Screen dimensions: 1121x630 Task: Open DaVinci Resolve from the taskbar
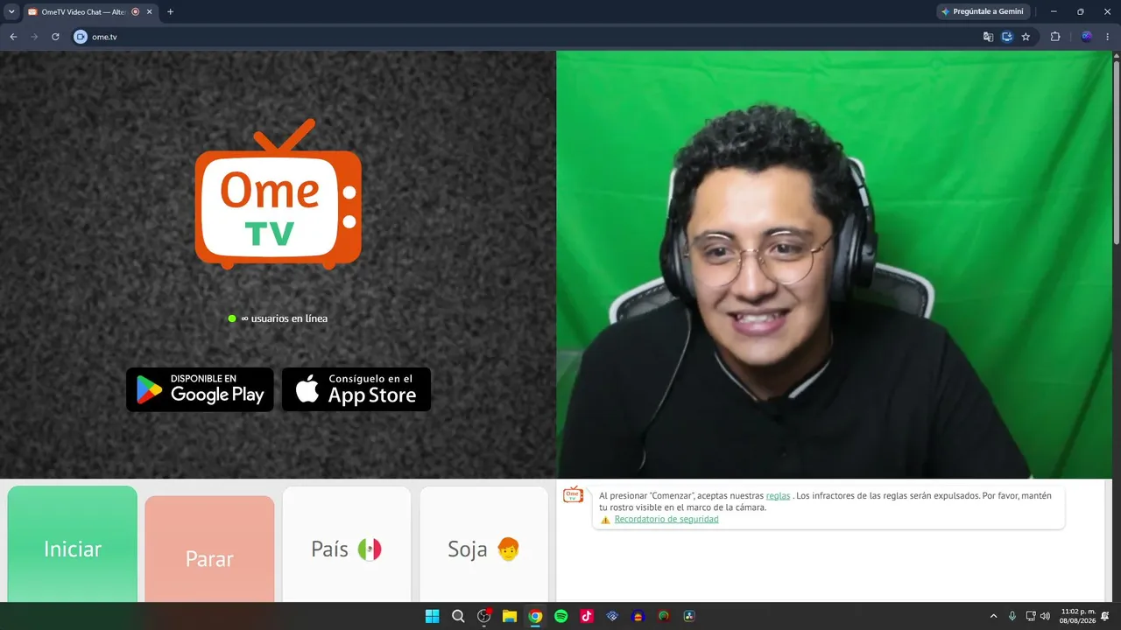click(689, 616)
